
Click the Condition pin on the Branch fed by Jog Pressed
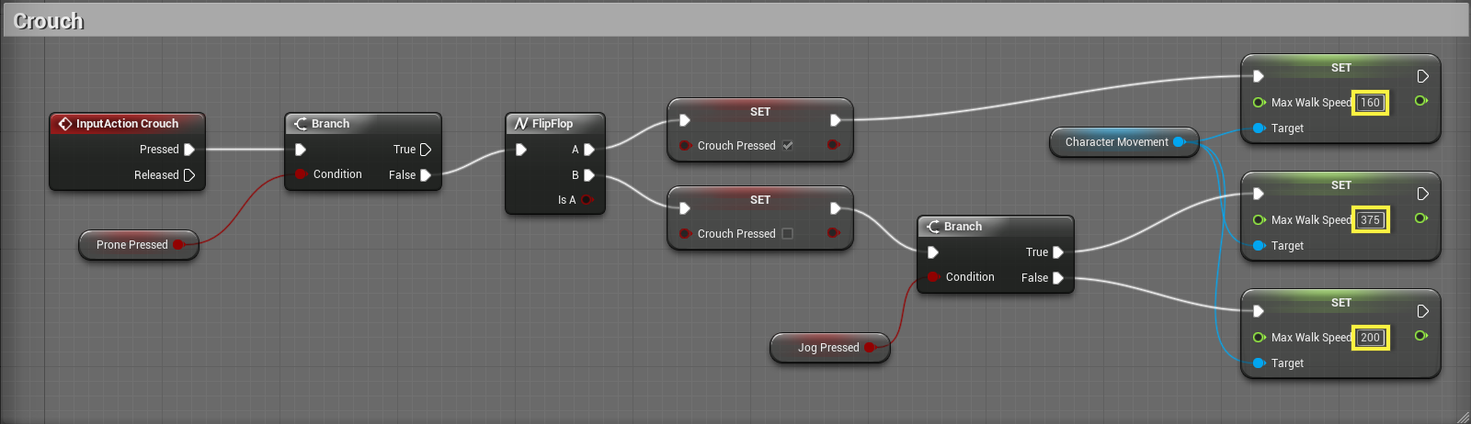click(933, 277)
